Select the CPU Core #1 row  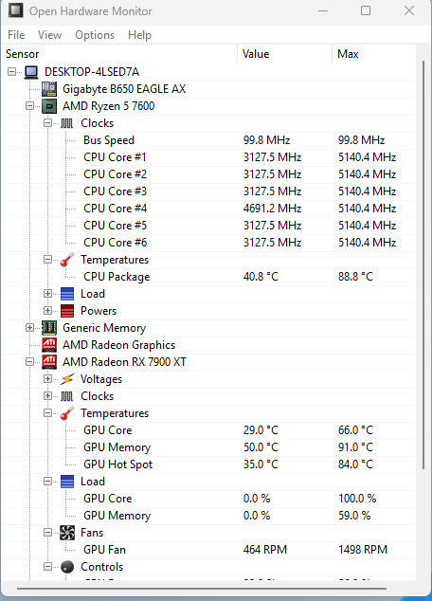(x=208, y=157)
